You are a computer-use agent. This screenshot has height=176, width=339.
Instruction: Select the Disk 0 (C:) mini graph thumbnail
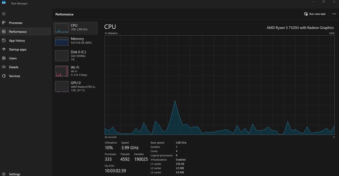tap(62, 56)
